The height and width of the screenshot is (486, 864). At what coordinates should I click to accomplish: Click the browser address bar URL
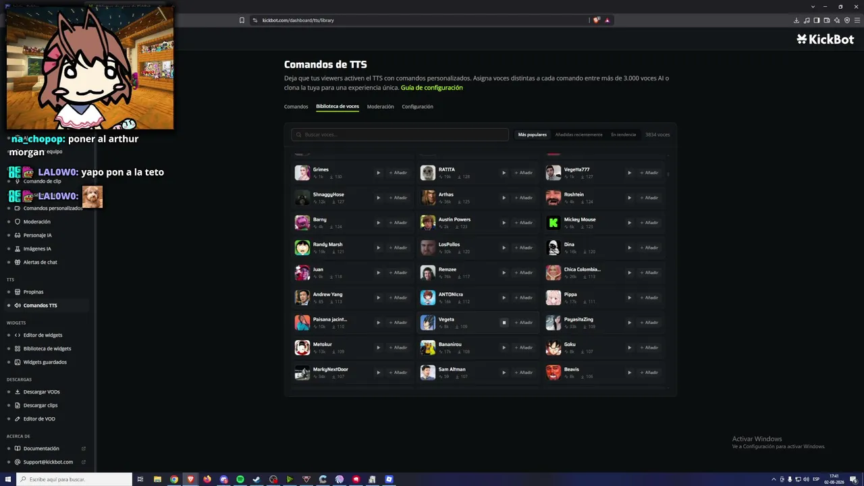click(x=298, y=20)
